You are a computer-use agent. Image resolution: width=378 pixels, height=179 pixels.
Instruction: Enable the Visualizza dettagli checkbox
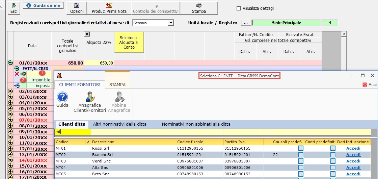239,8
